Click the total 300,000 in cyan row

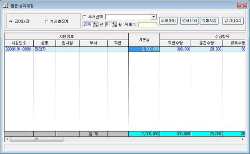point(175,134)
